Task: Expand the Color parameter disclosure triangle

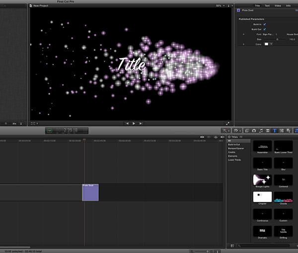Action: pyautogui.click(x=244, y=44)
